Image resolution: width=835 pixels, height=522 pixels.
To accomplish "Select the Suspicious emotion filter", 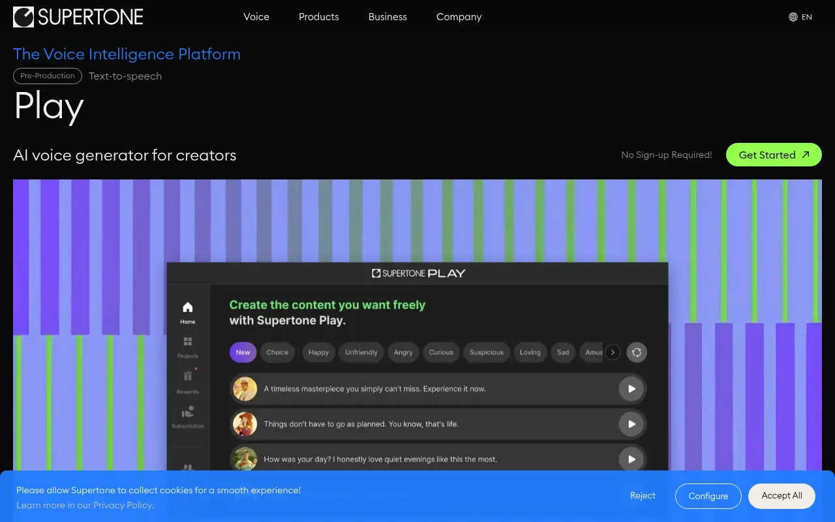I will coord(486,352).
